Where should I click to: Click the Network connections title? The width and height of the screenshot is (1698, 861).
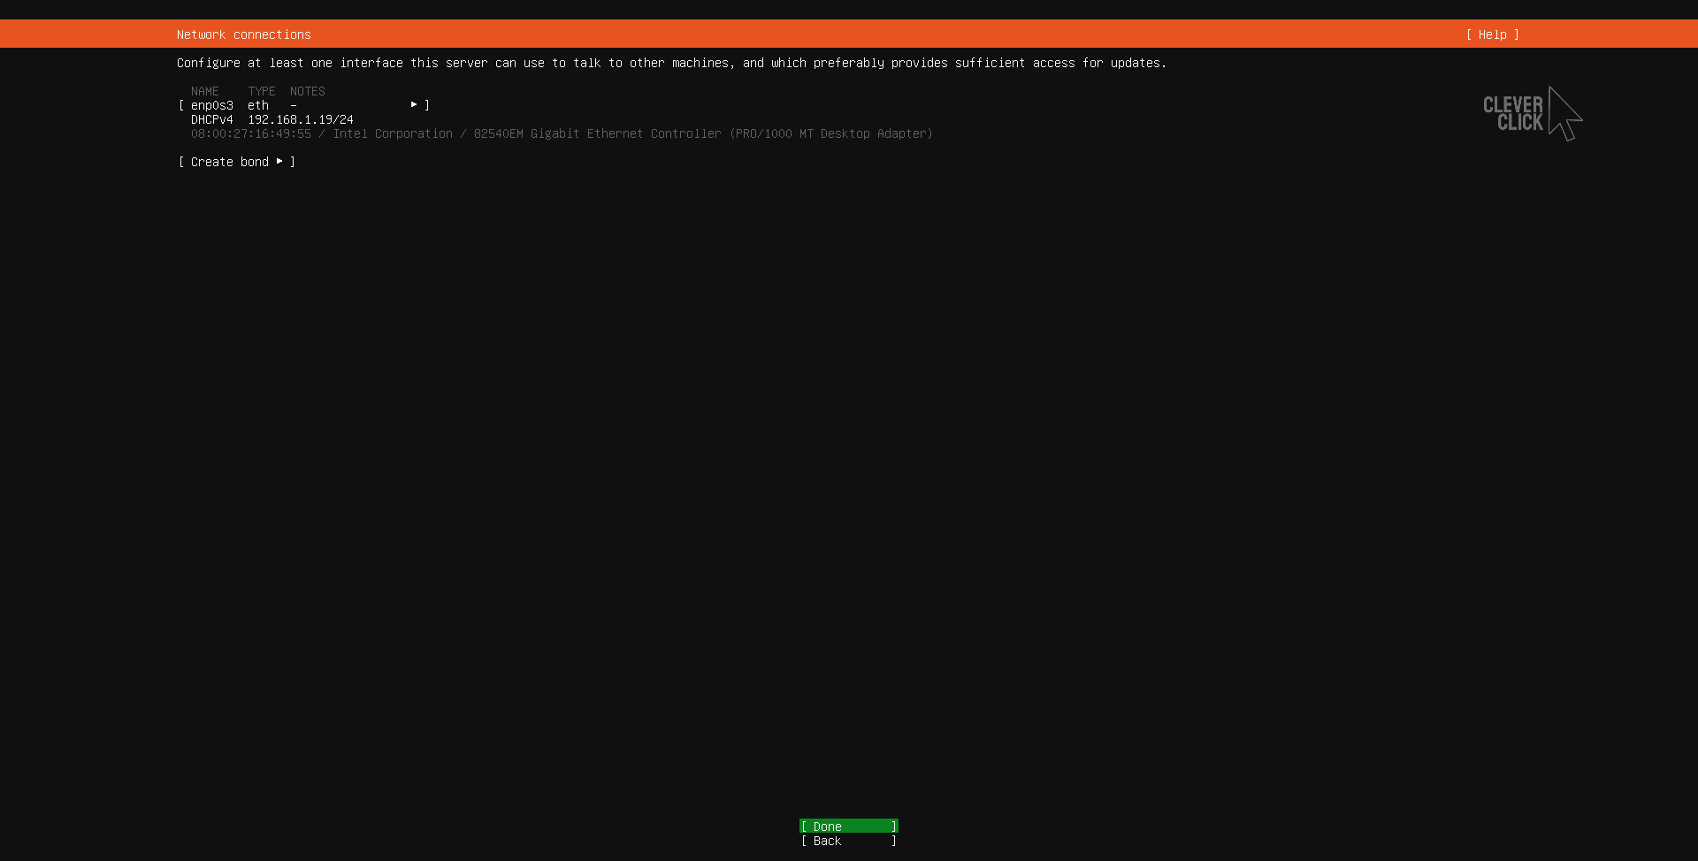point(244,34)
